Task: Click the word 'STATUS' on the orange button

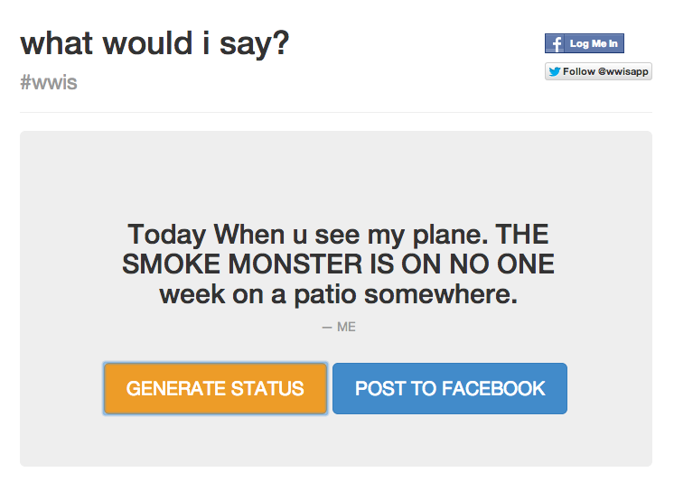Action: pyautogui.click(x=267, y=389)
